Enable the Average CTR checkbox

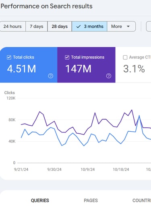point(125,57)
